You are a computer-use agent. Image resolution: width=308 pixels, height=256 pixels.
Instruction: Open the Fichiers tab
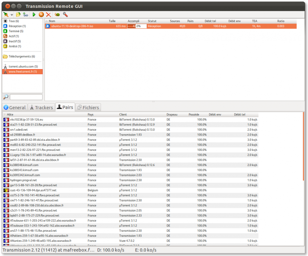(88, 107)
